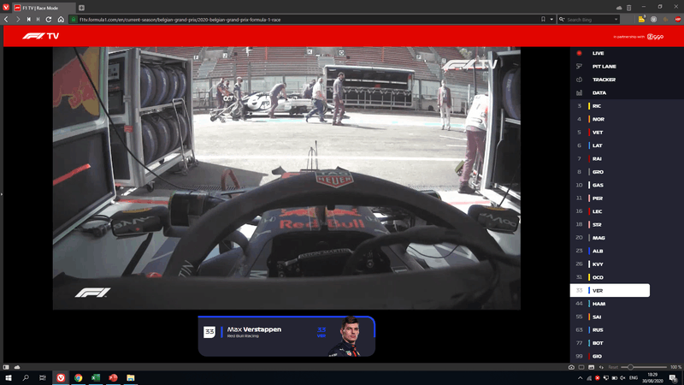
Task: Open the red ABP adblock extension
Action: point(678,19)
